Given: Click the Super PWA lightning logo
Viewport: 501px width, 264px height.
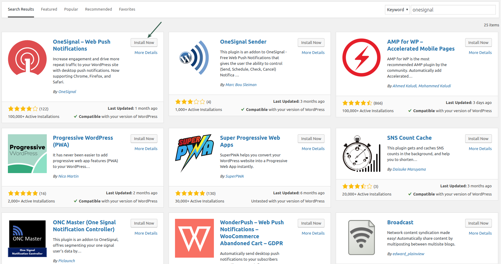Looking at the screenshot, I should 194,154.
